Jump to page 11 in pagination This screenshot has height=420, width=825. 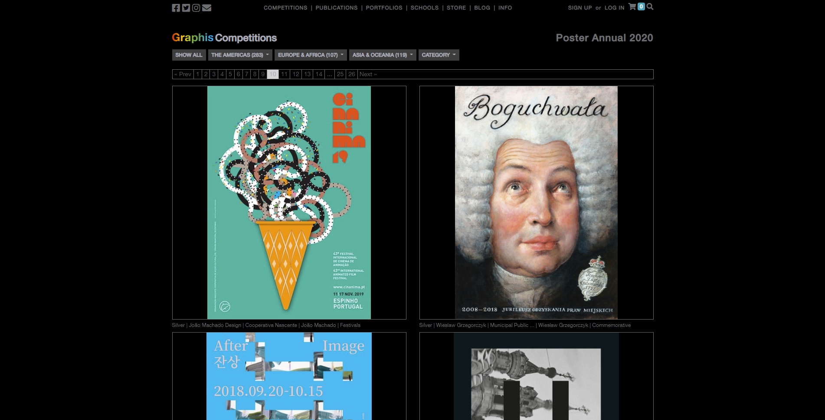(284, 74)
